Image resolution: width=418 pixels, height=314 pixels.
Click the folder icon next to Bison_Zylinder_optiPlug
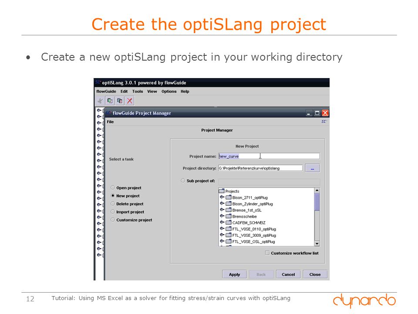pyautogui.click(x=229, y=204)
